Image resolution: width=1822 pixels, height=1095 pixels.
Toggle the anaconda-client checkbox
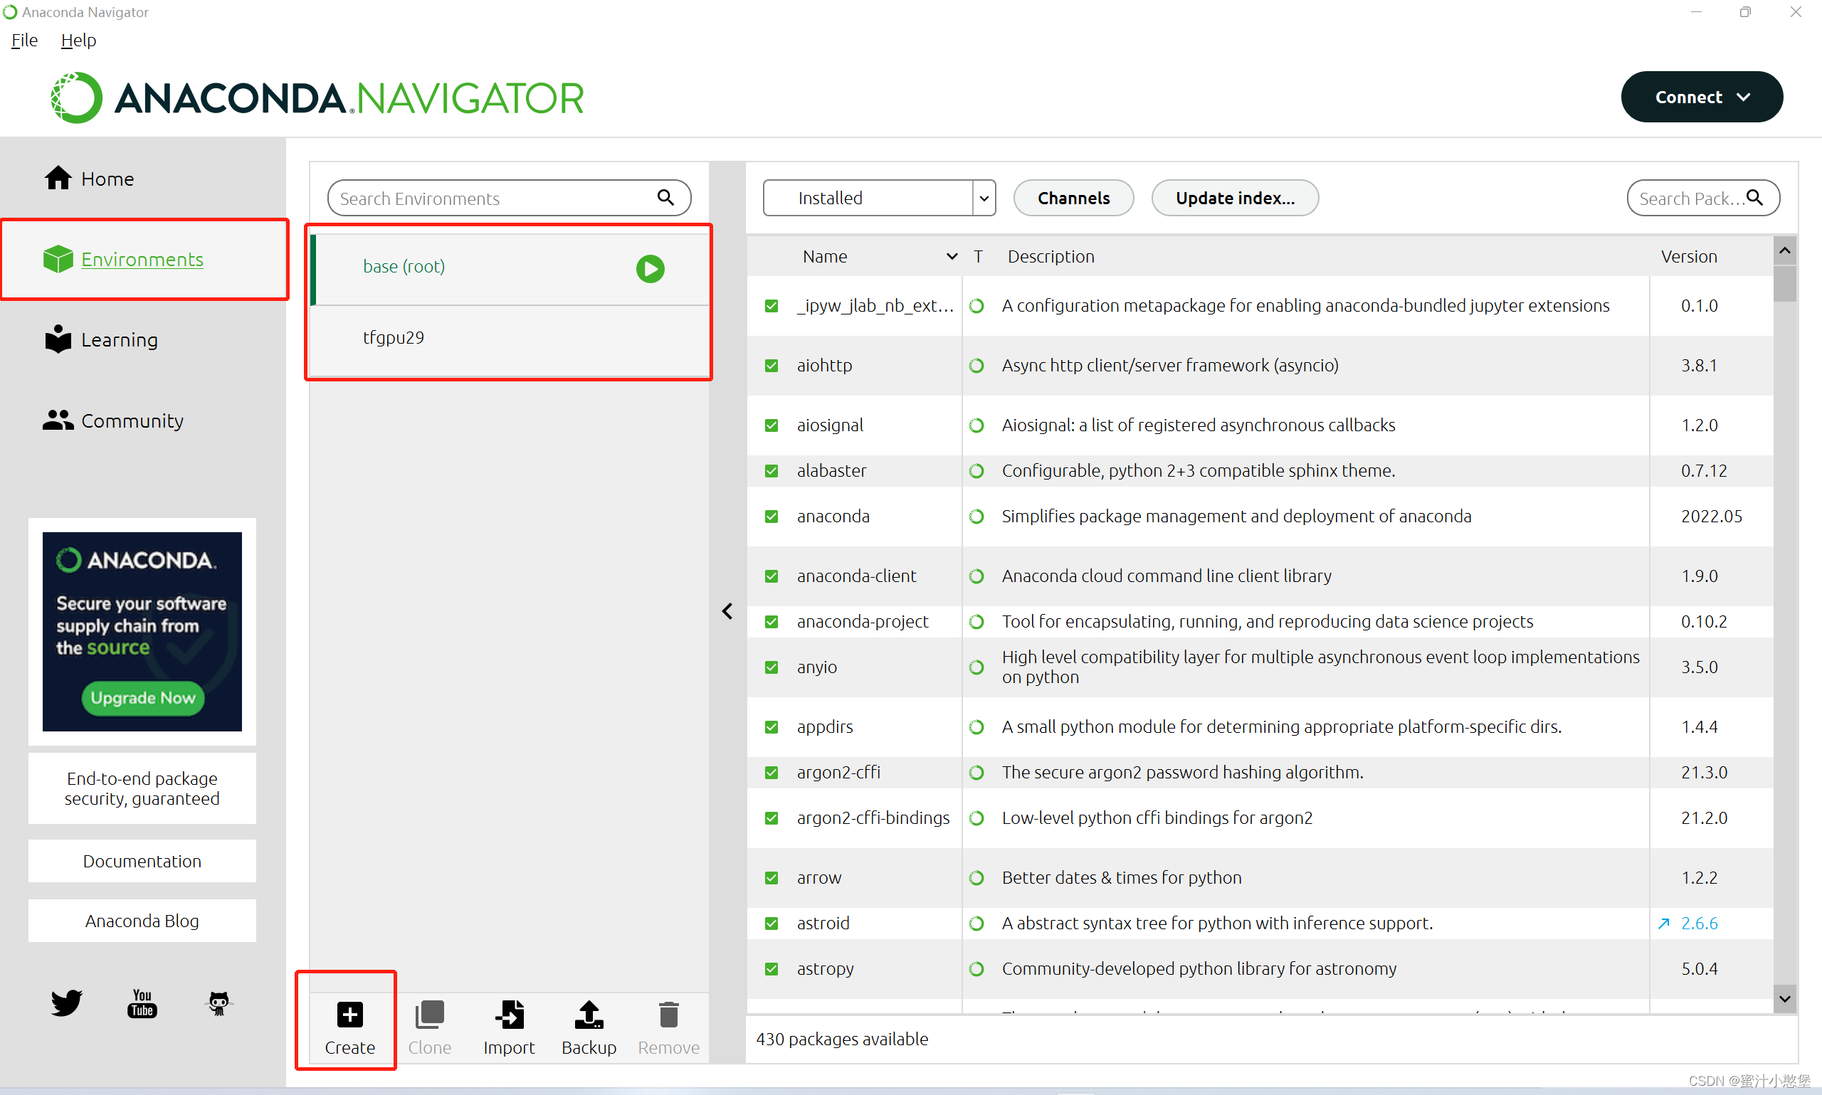pos(772,576)
